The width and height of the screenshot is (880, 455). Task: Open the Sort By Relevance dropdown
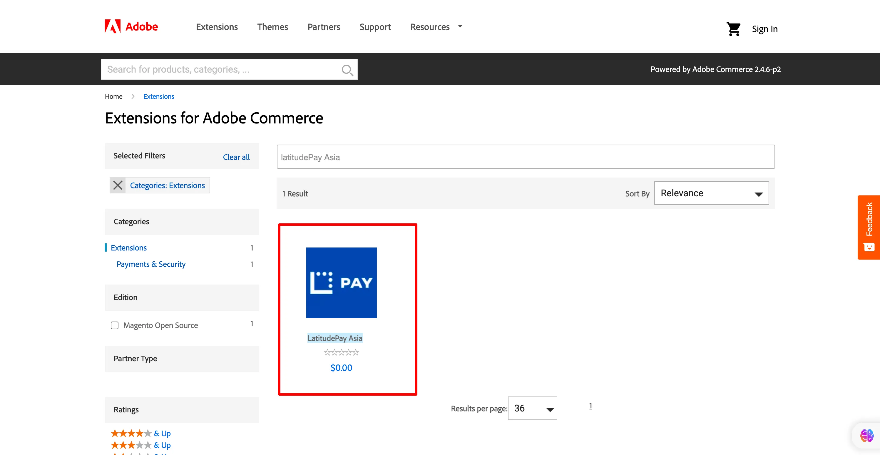(712, 193)
